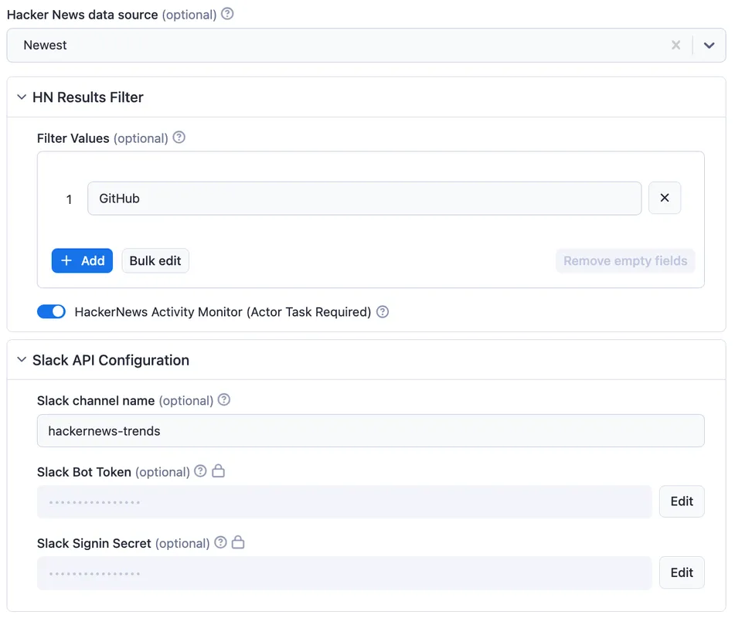Open help for Slack Bot Token
This screenshot has height=618, width=735.
[200, 471]
